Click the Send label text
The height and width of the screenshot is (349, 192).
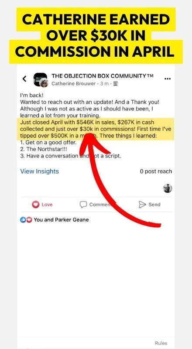(x=154, y=205)
